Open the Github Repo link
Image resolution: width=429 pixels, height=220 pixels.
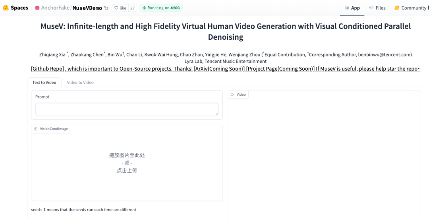(47, 69)
